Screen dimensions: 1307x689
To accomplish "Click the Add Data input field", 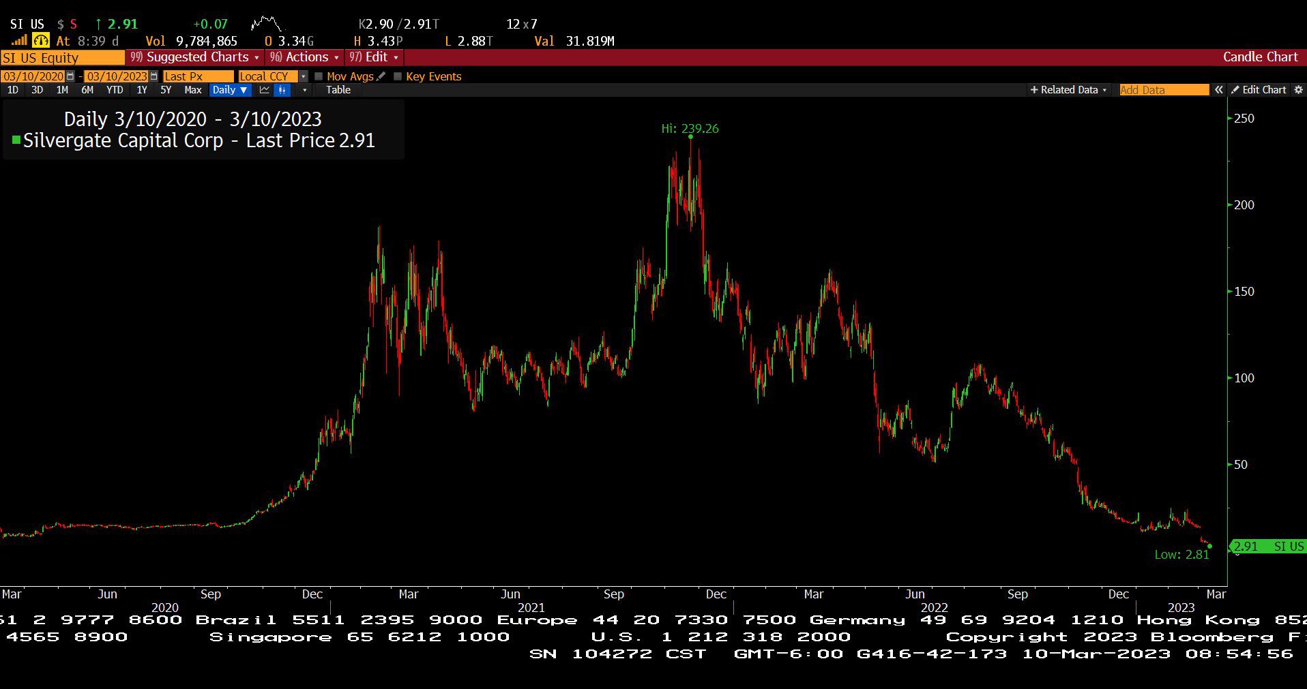I will coord(1164,90).
